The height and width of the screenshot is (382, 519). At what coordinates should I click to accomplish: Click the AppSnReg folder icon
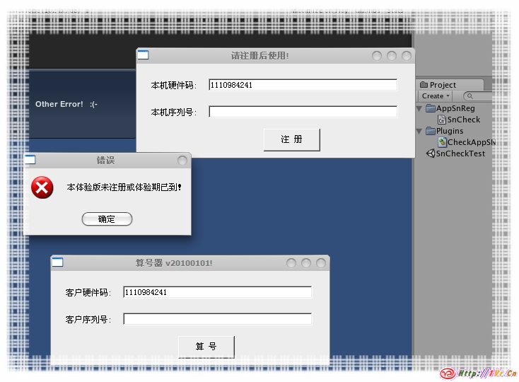coord(430,108)
